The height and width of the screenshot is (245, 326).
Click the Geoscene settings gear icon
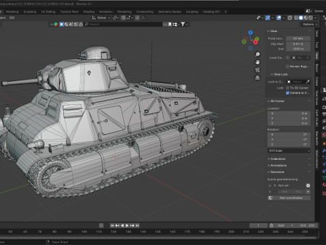point(308,186)
